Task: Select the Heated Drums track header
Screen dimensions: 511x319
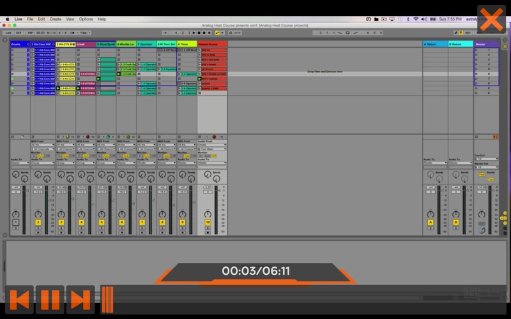Action: pyautogui.click(x=212, y=44)
